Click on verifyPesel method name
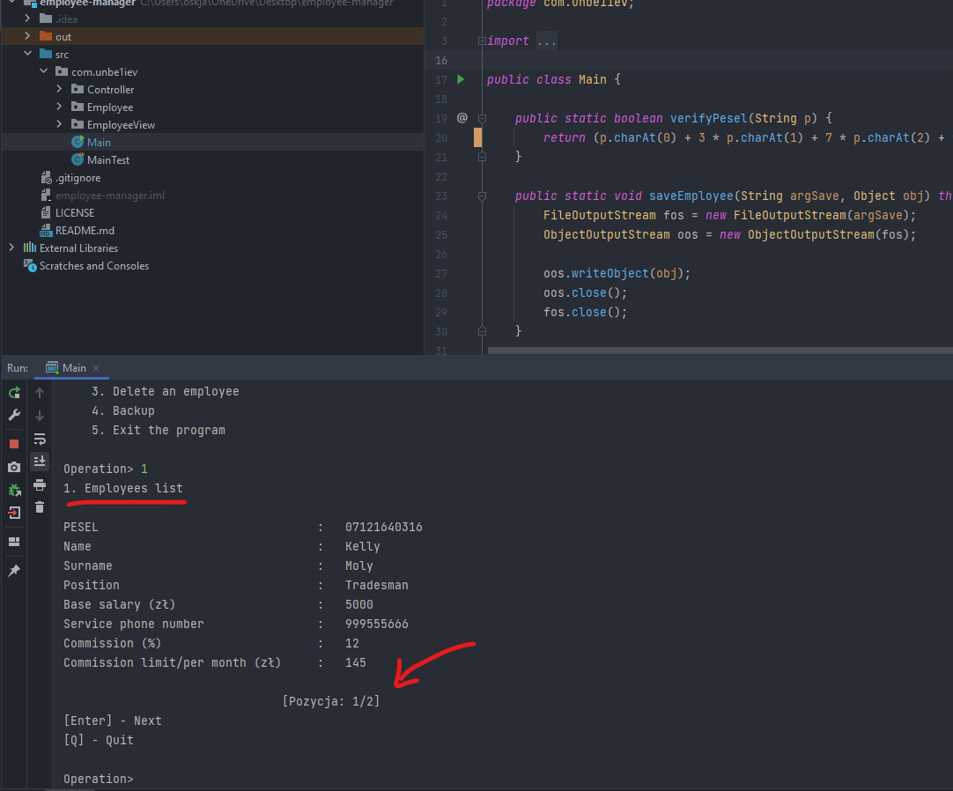 tap(709, 118)
